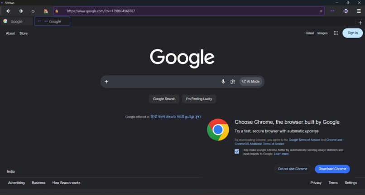Click the Sign in button
This screenshot has width=365, height=195.
[x=352, y=33]
